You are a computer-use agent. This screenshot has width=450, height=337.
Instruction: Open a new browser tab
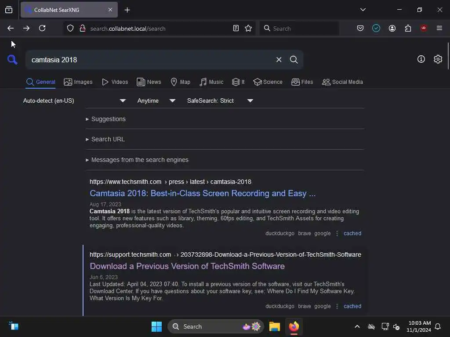[127, 10]
